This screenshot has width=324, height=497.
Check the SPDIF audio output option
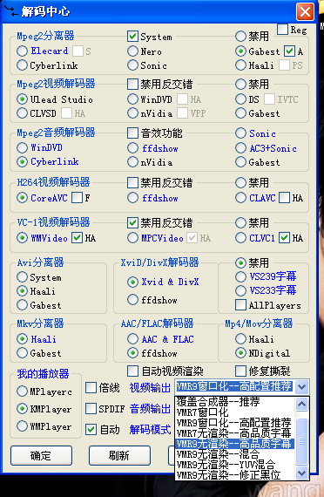91,409
